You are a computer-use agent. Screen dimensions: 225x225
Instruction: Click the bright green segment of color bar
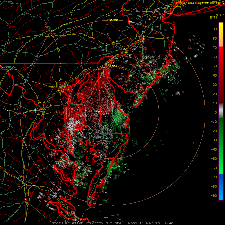[221, 161]
